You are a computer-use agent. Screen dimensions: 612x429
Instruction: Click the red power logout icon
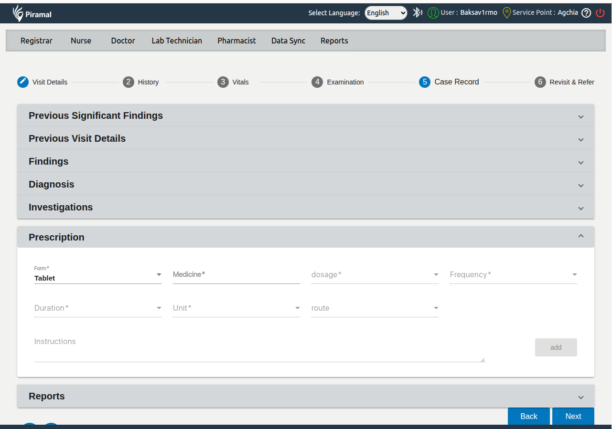pos(601,13)
